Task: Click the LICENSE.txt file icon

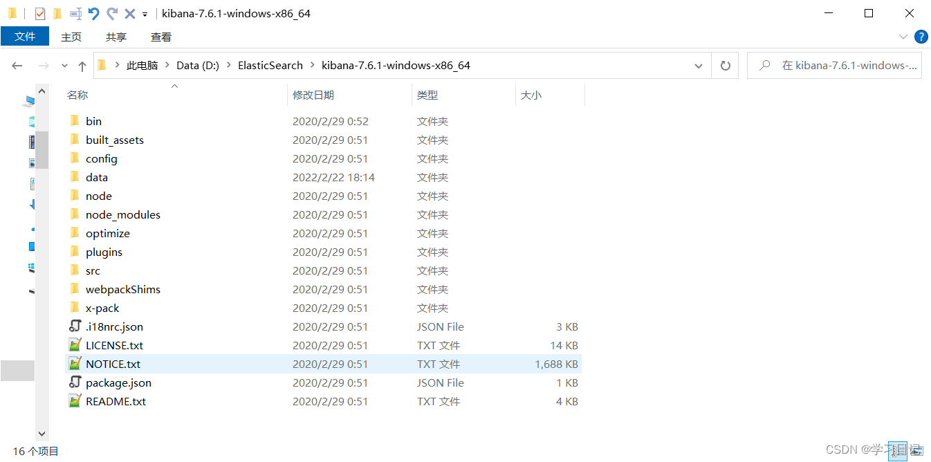Action: point(75,345)
